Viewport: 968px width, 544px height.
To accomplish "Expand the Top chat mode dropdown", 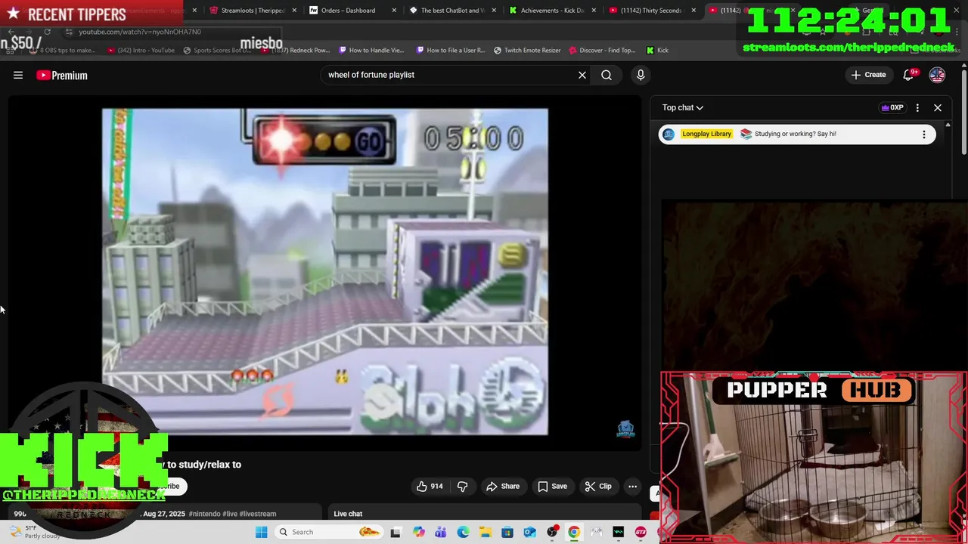I will pyautogui.click(x=683, y=107).
